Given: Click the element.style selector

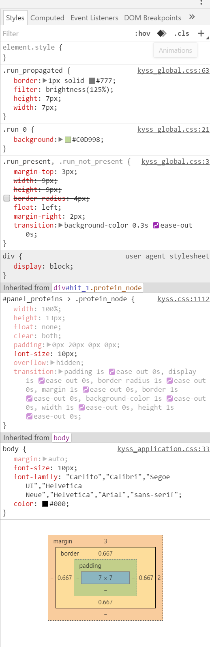Looking at the screenshot, I should [29, 47].
